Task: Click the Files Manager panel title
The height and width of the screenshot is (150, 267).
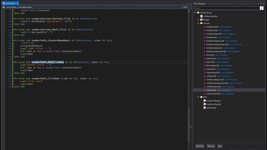Action: point(199,4)
